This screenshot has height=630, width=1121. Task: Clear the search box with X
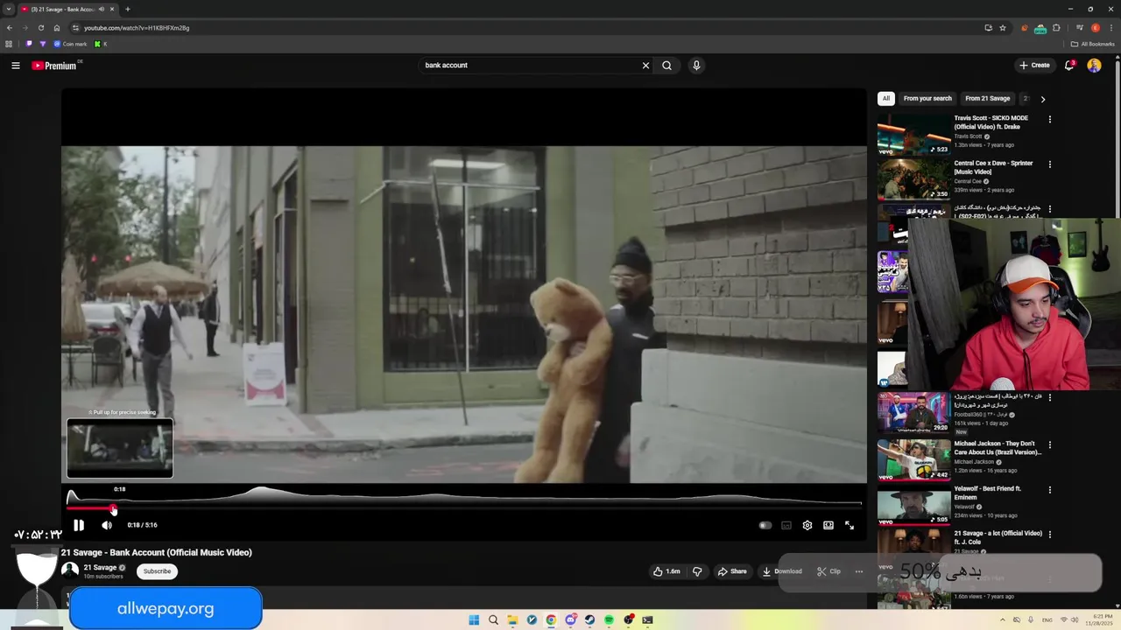[645, 66]
